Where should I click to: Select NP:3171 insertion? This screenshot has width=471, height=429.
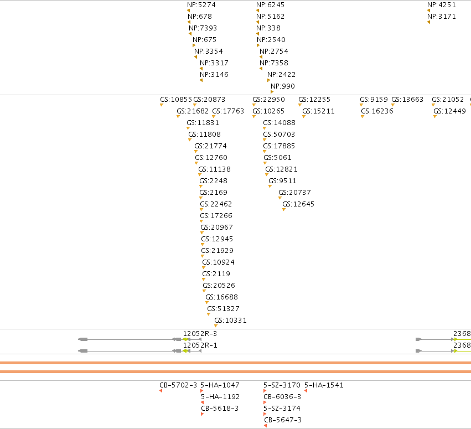click(x=442, y=17)
